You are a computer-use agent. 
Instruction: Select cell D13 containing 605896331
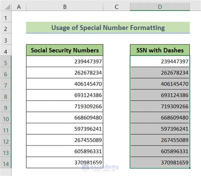(160, 151)
